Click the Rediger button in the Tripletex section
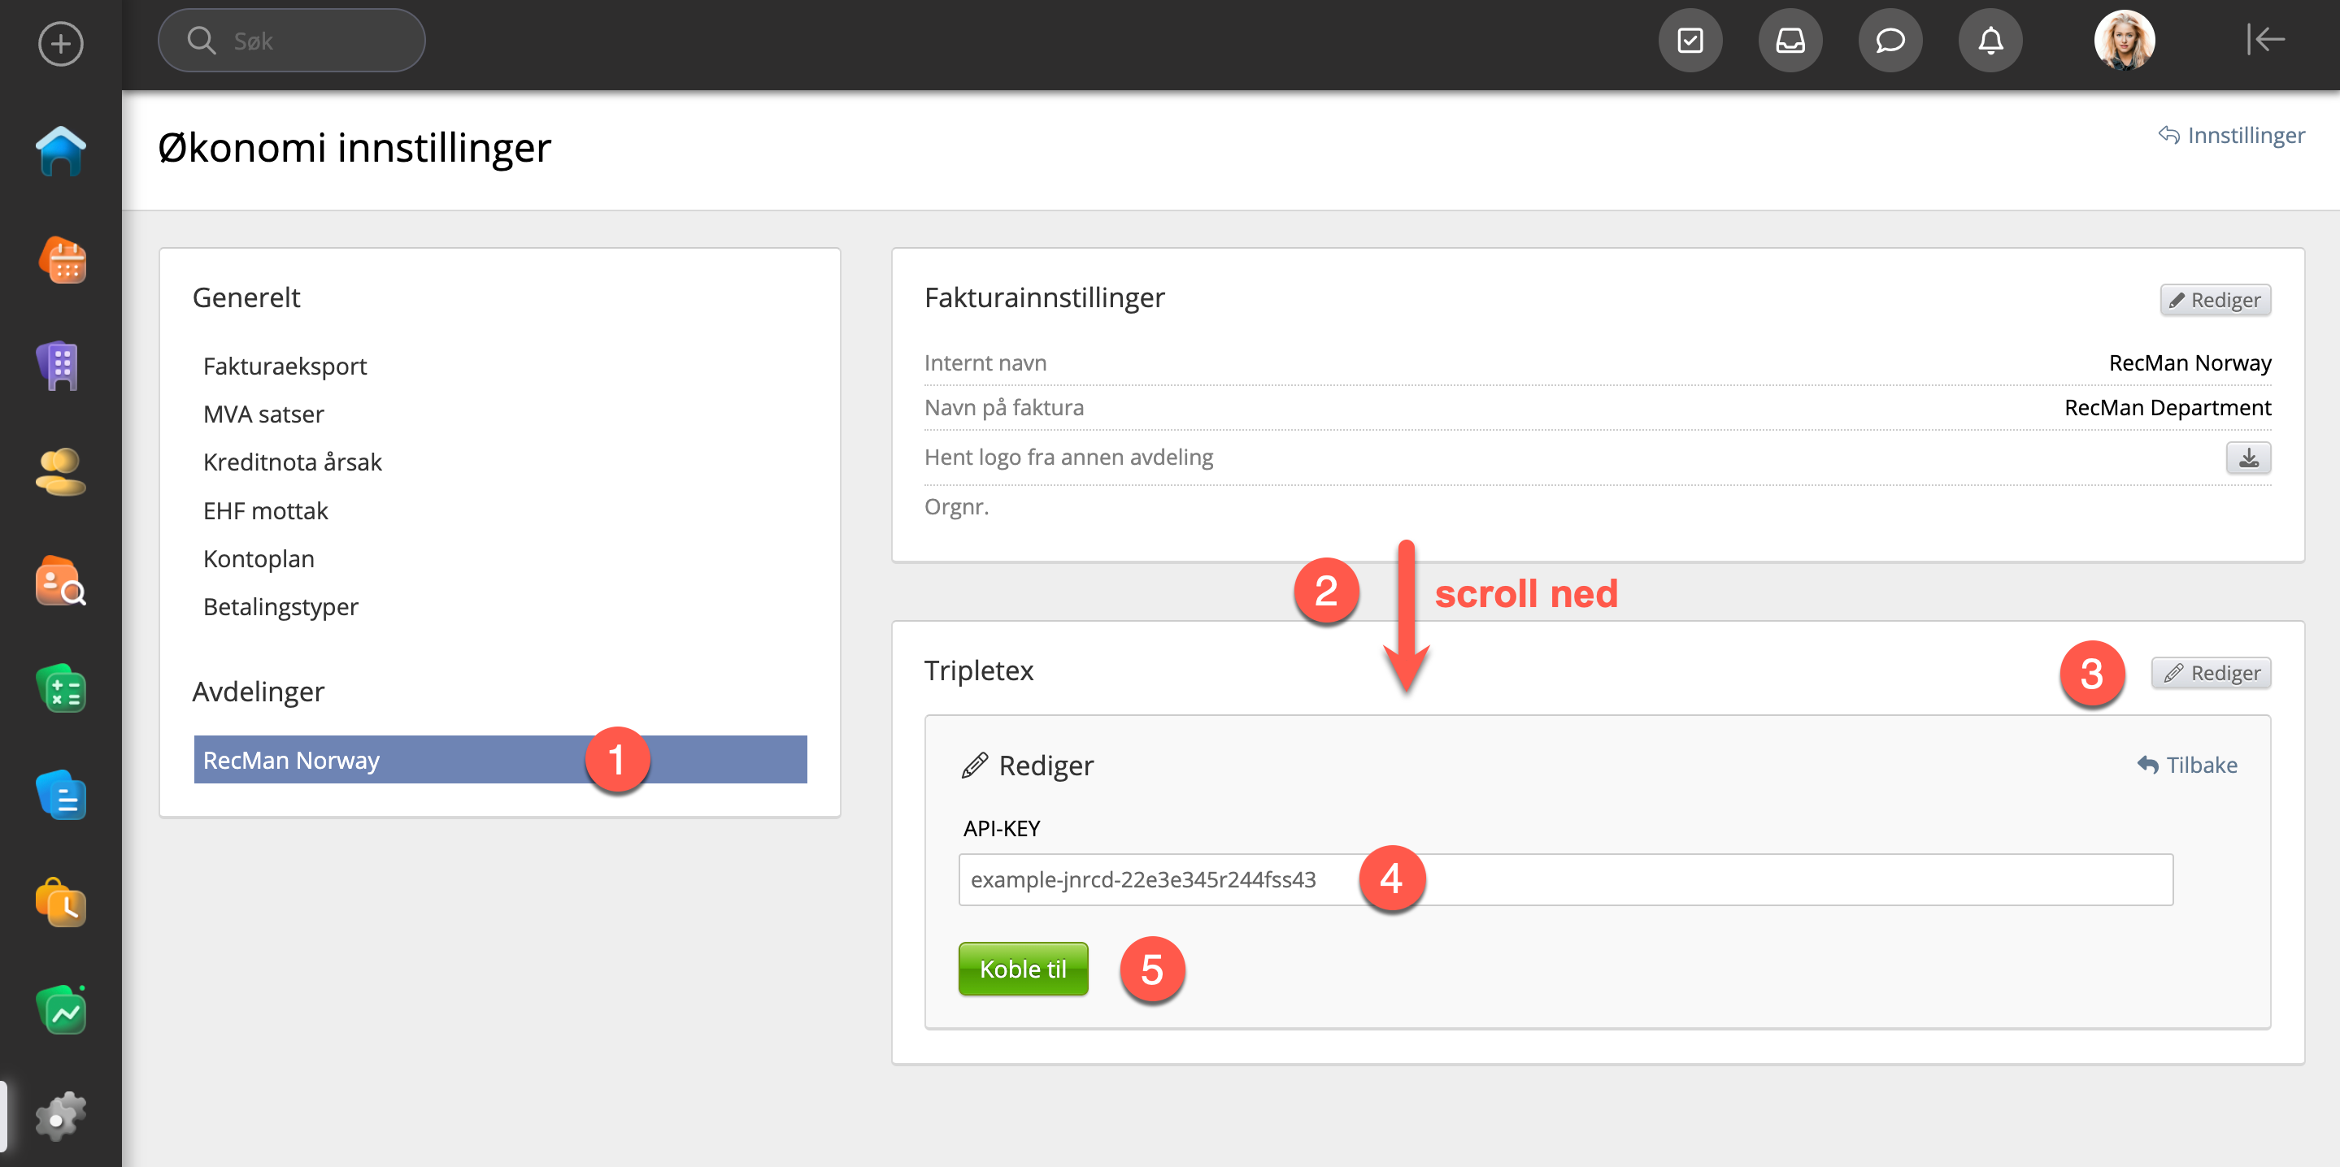The height and width of the screenshot is (1167, 2340). tap(2210, 673)
